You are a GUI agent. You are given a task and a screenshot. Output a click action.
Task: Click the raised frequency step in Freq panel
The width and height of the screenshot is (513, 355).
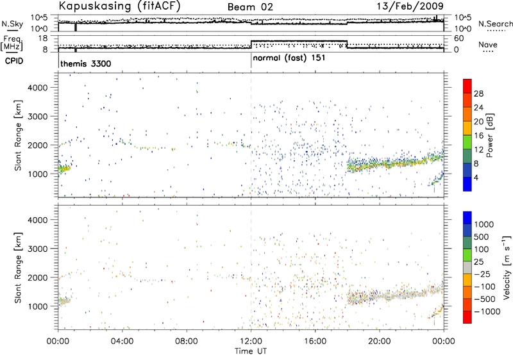pos(299,41)
